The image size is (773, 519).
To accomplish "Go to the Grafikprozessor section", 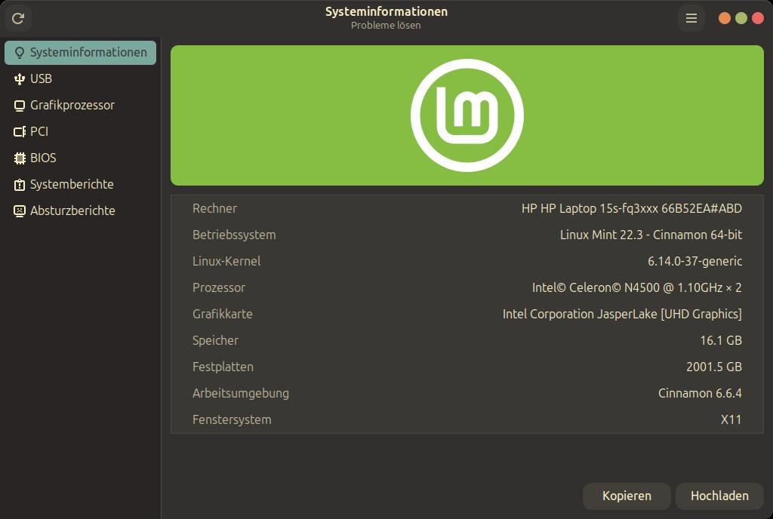I will tap(80, 106).
